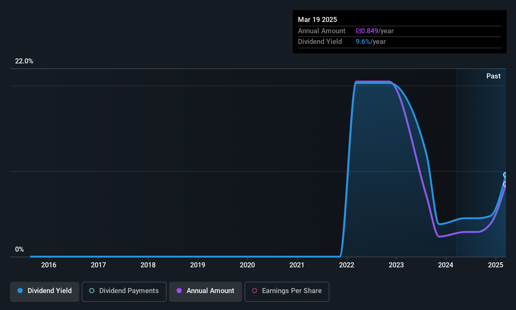Viewport: 516px width, 310px height.
Task: Click the blue Dividend Yield endpoint marker
Action: [505, 175]
